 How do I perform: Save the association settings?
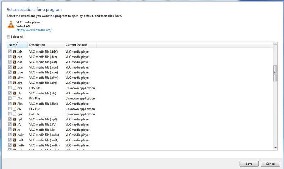(x=249, y=164)
